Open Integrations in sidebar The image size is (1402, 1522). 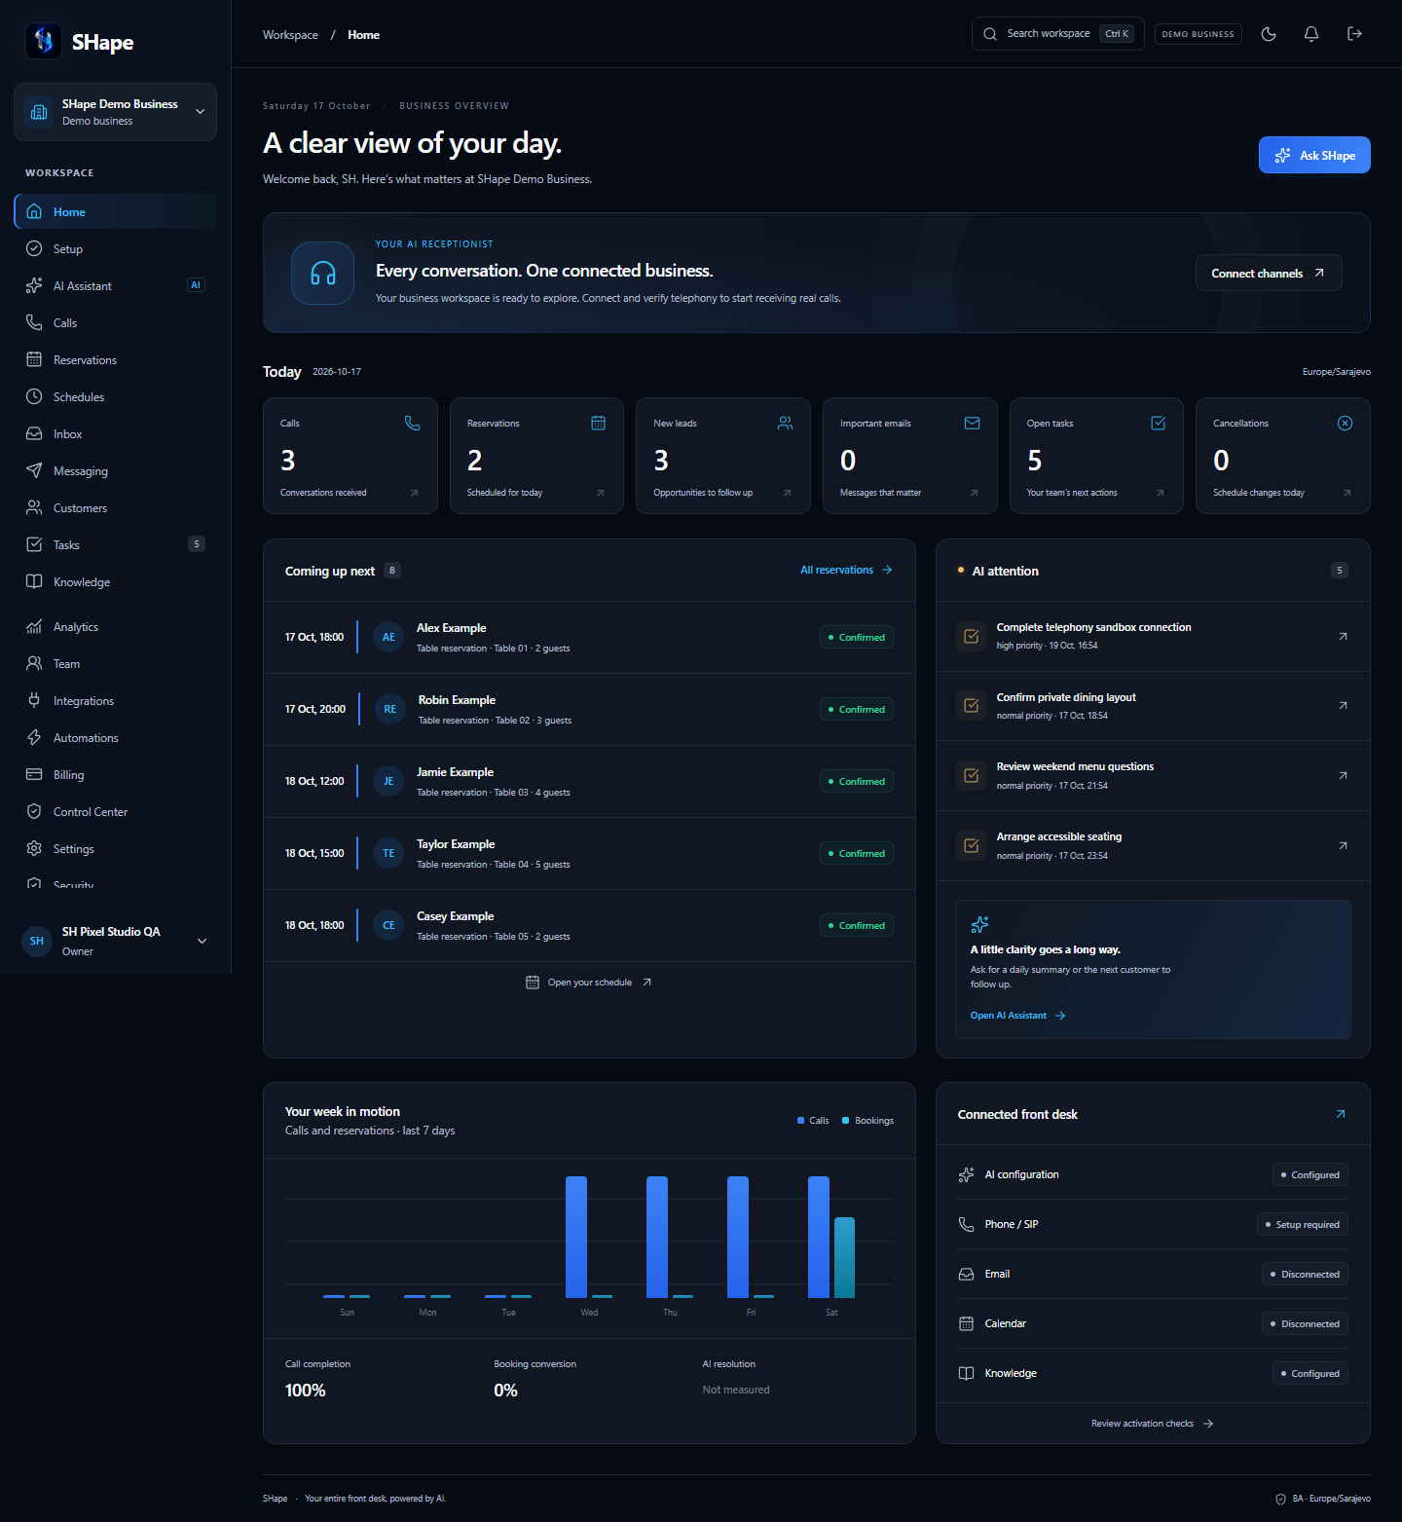tap(115, 700)
